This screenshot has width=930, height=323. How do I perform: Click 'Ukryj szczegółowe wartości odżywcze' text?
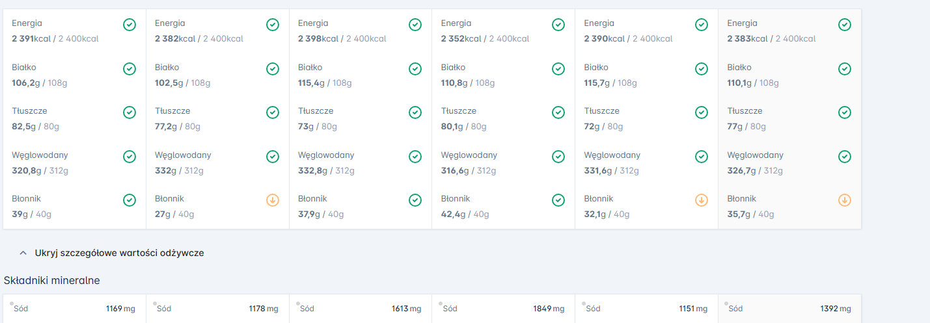[x=119, y=253]
